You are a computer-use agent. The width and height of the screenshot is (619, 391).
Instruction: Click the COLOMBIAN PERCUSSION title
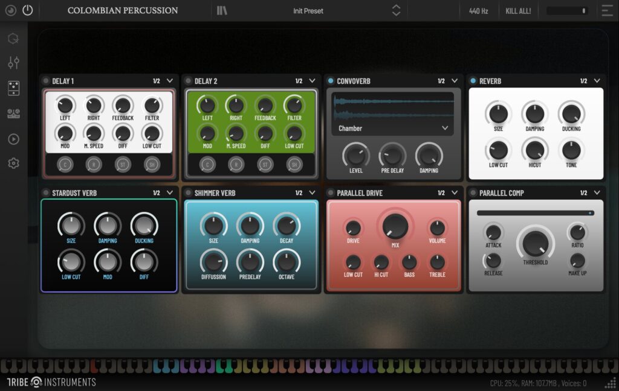coord(123,11)
